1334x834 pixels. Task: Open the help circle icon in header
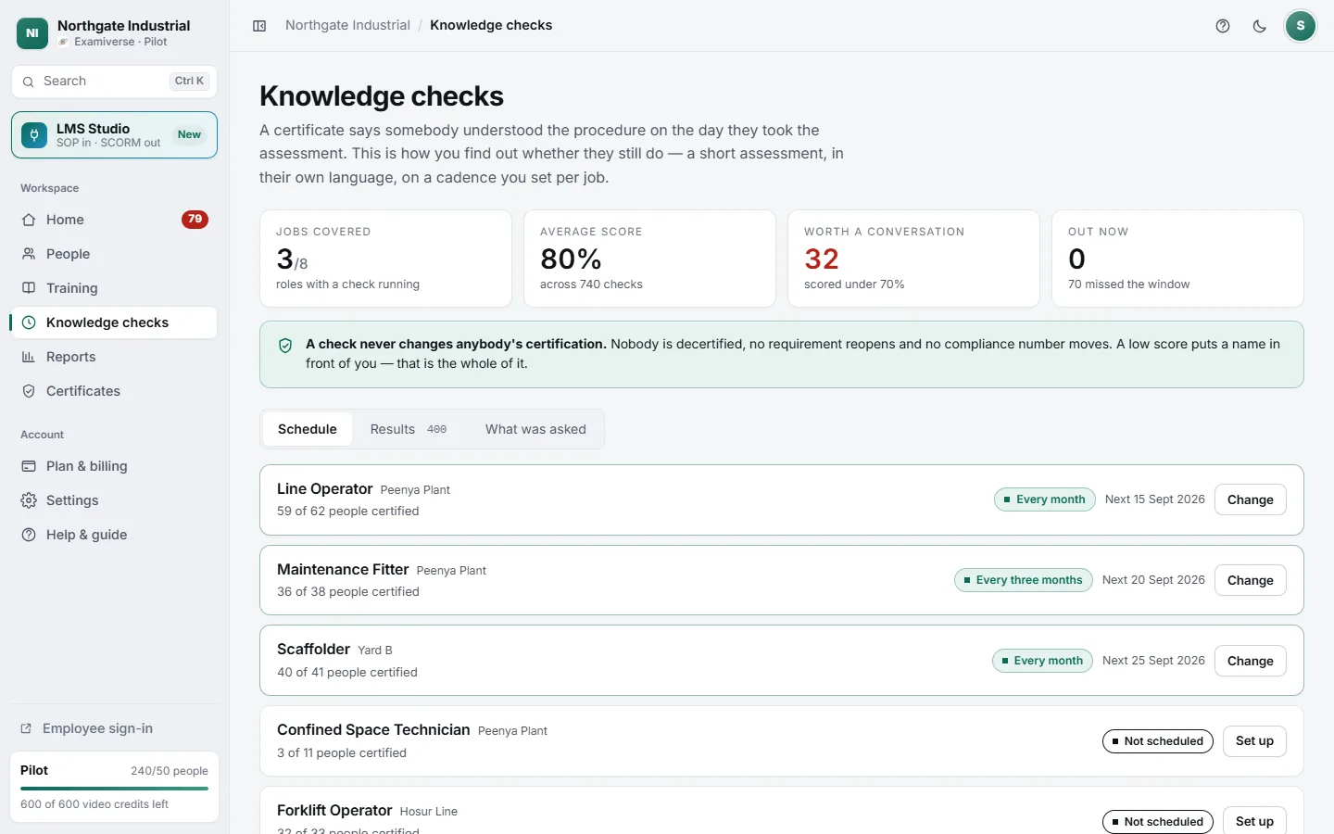click(1223, 26)
